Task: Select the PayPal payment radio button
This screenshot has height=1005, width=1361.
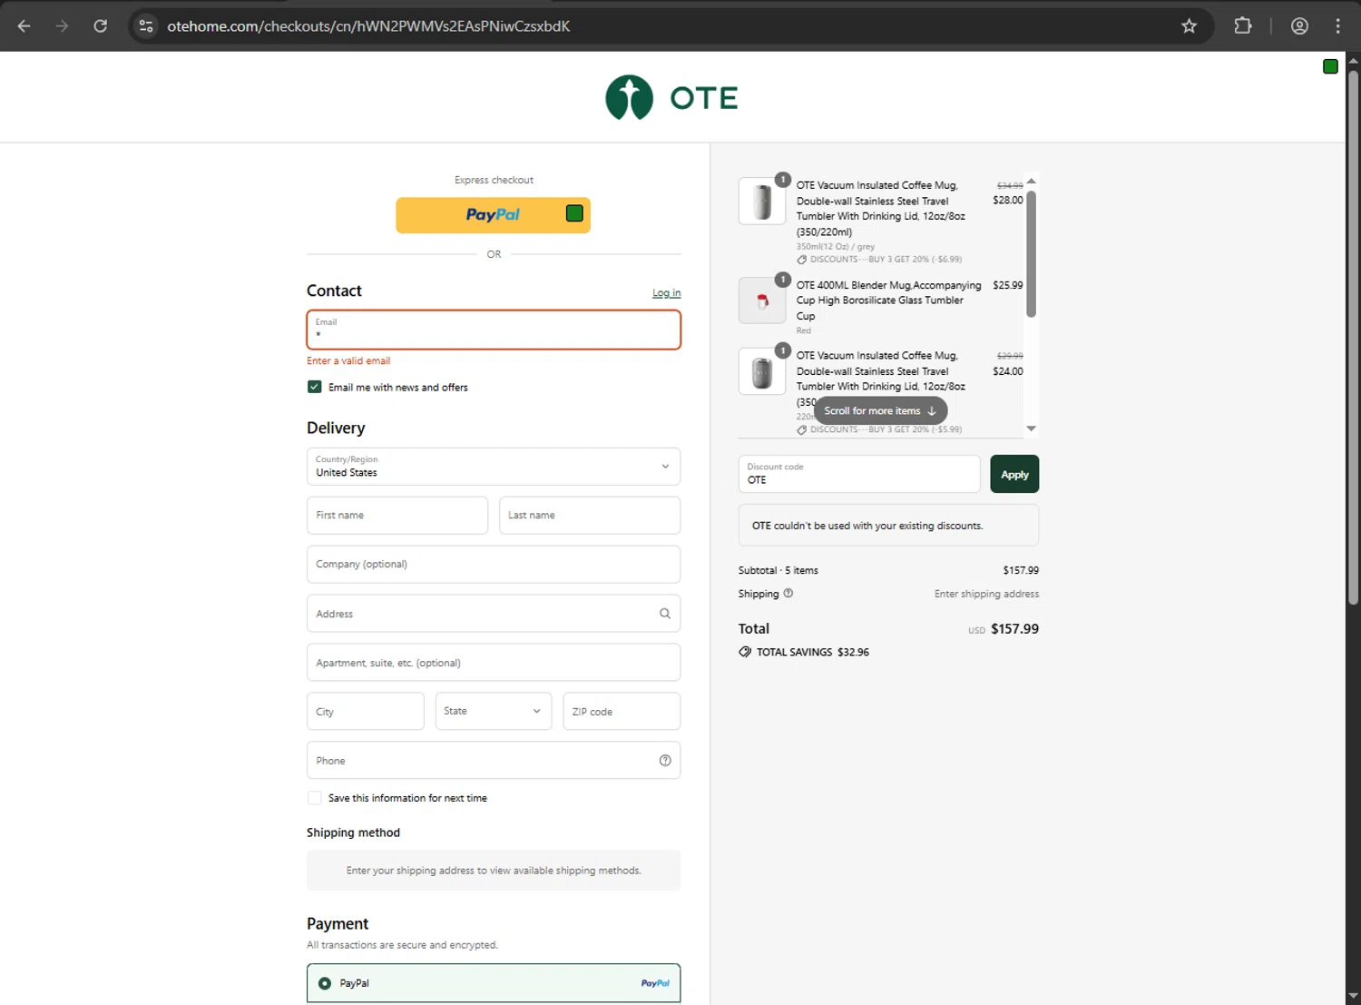Action: (325, 983)
